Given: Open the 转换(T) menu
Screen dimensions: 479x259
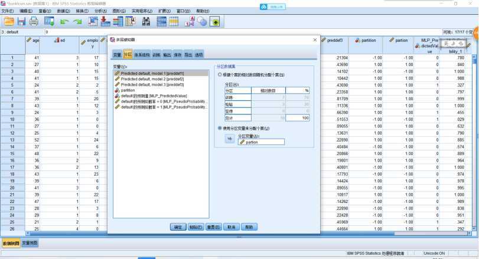Looking at the screenshot, I should [x=82, y=11].
